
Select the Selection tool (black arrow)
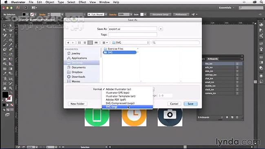coord(5,26)
